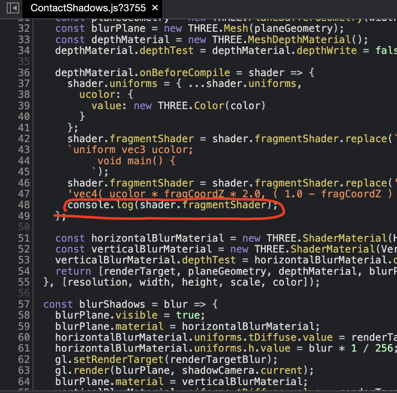Set breakpoint on line 34
This screenshot has height=393, width=397.
point(24,51)
